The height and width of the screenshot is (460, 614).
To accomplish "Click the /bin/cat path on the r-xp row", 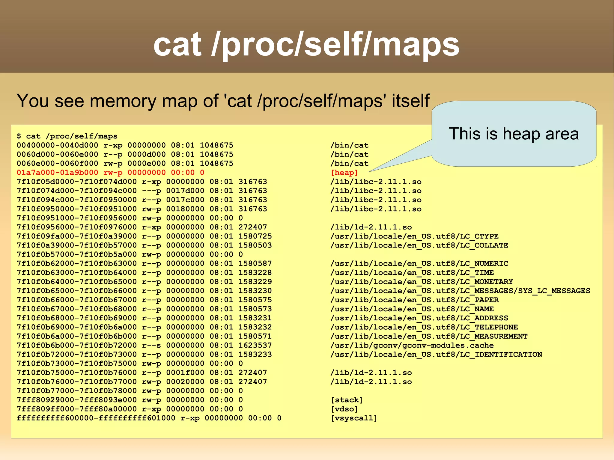I will coord(349,145).
